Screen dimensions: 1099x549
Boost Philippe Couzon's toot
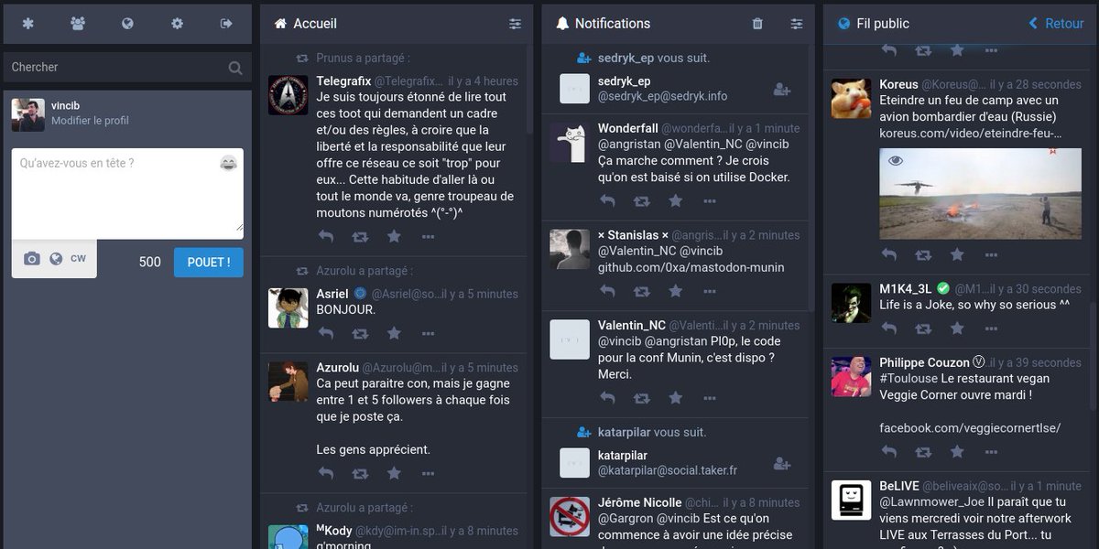click(x=923, y=452)
